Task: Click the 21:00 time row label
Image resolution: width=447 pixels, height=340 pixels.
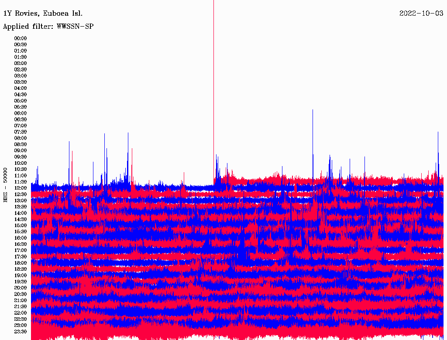Action: point(21,300)
